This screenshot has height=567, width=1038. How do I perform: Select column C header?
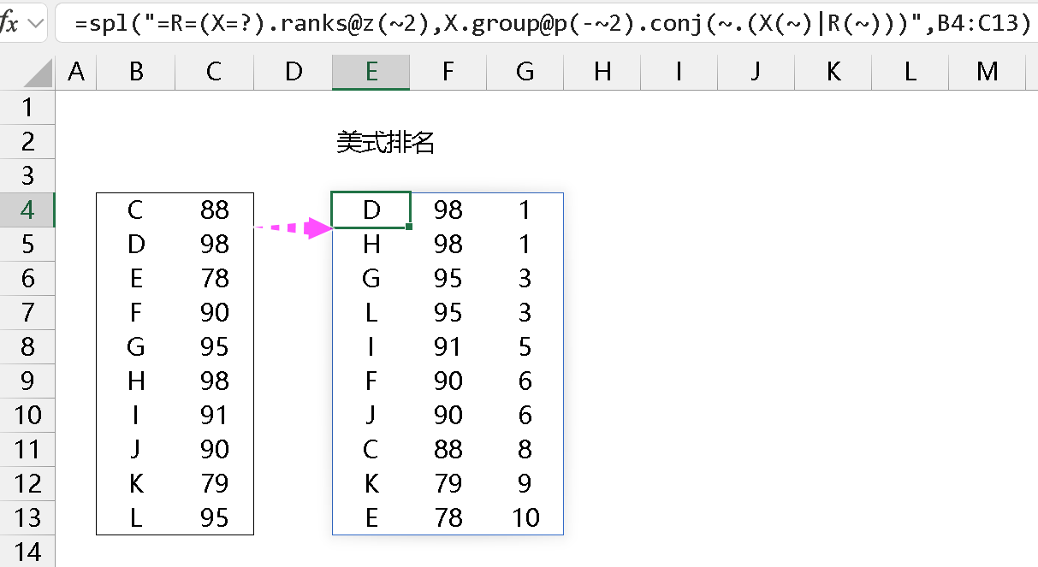tap(214, 73)
